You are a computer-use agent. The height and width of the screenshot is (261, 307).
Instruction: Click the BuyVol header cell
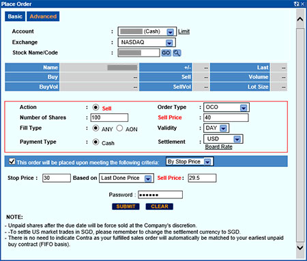(x=32, y=87)
